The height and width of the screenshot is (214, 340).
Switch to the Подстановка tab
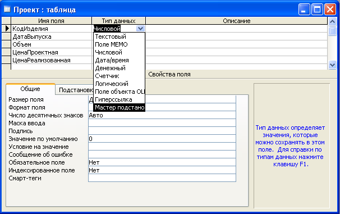(x=75, y=90)
